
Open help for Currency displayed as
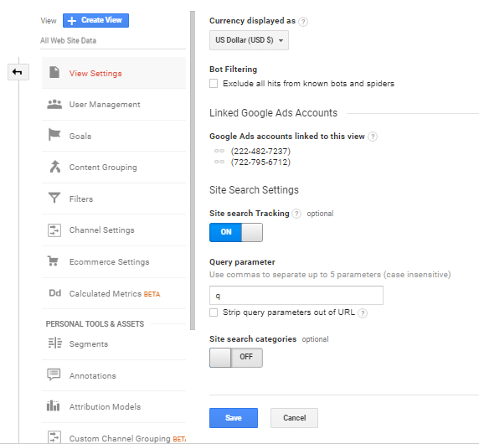(x=303, y=22)
